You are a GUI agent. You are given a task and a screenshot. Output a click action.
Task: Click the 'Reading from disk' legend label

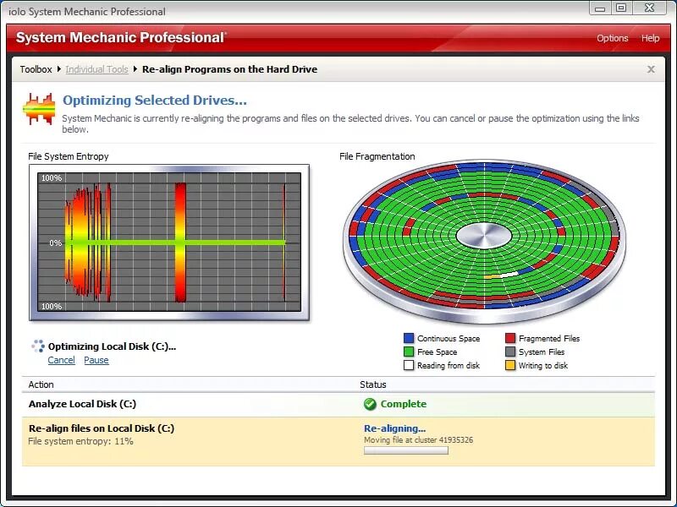(449, 366)
